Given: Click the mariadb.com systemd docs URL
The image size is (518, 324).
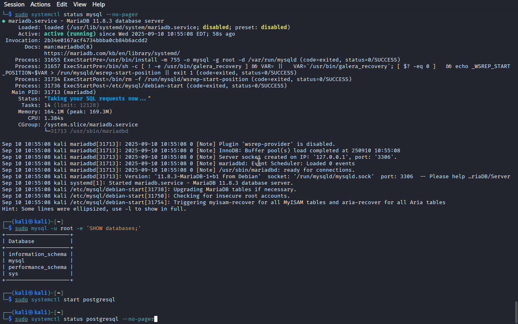Looking at the screenshot, I should (x=112, y=53).
